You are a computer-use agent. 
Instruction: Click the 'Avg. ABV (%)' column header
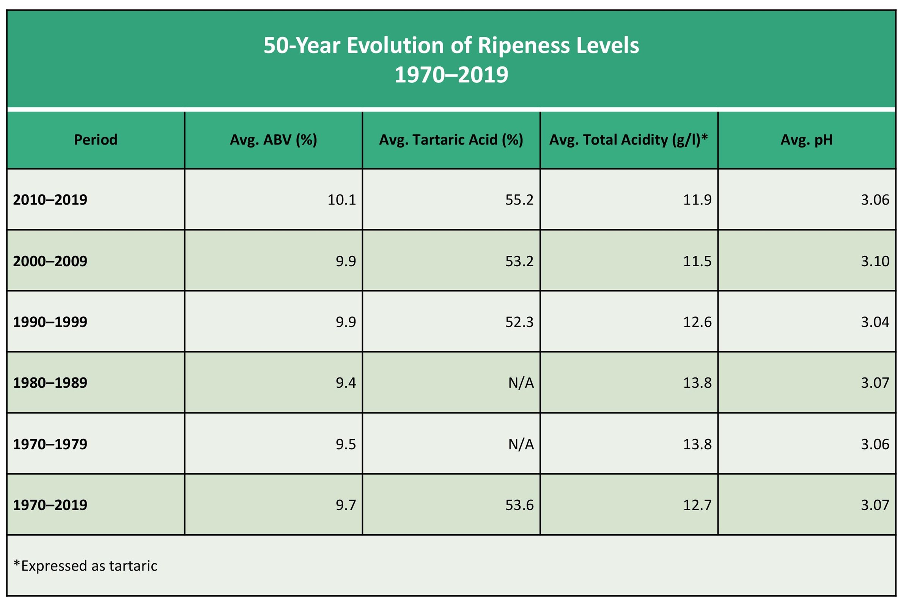273,140
